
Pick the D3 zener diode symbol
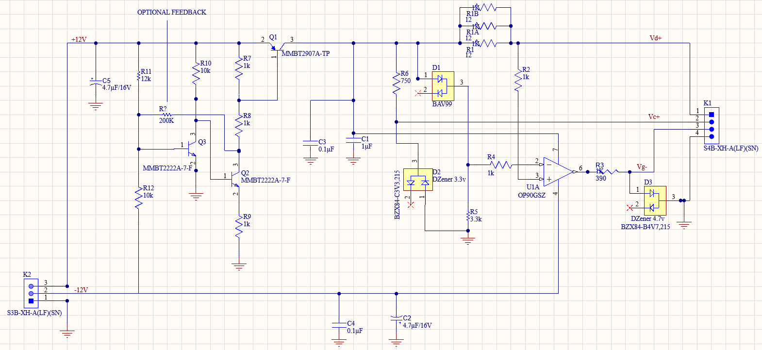click(655, 200)
